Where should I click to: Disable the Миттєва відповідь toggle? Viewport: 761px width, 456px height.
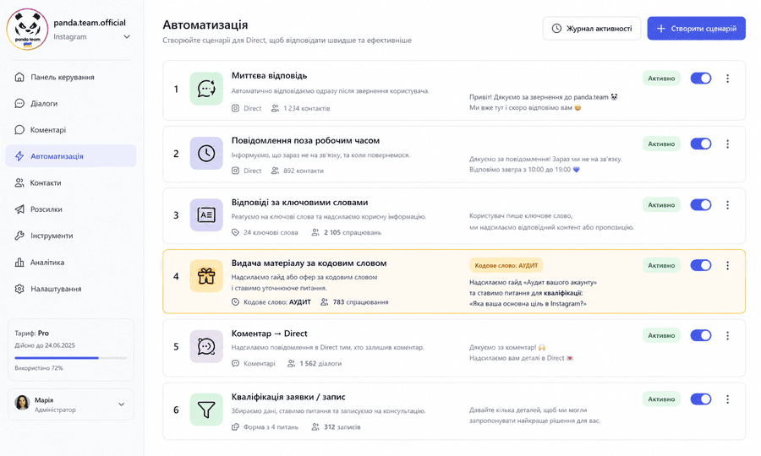click(x=701, y=79)
